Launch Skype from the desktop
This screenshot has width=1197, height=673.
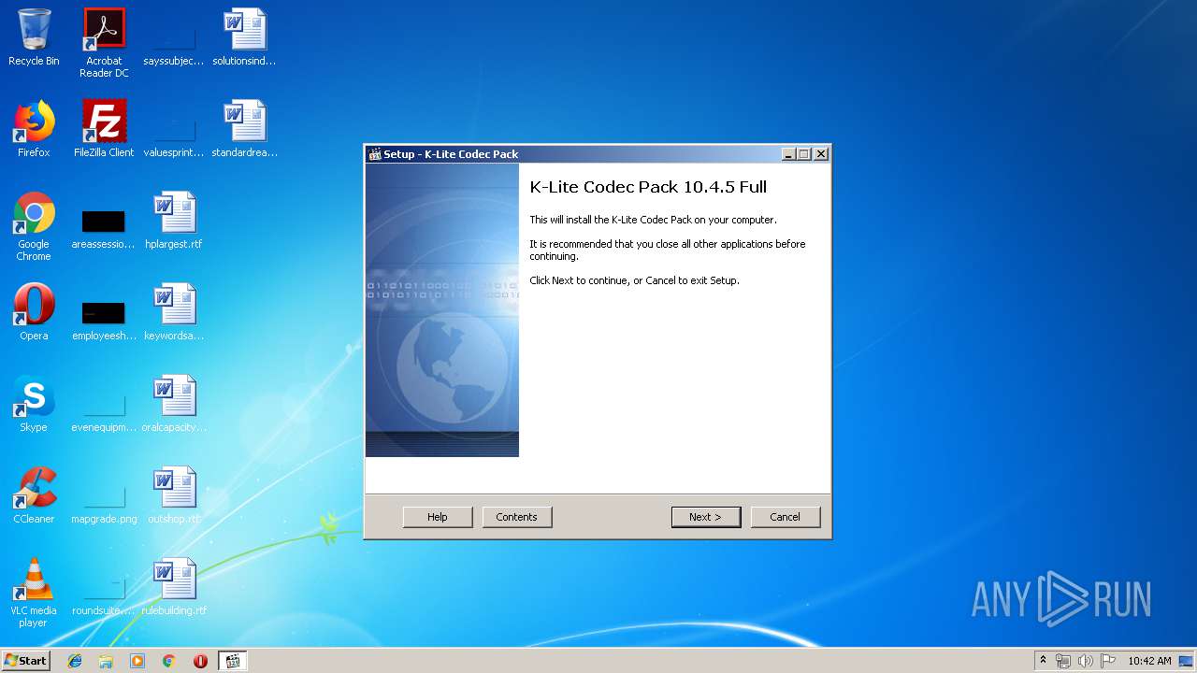coord(34,404)
